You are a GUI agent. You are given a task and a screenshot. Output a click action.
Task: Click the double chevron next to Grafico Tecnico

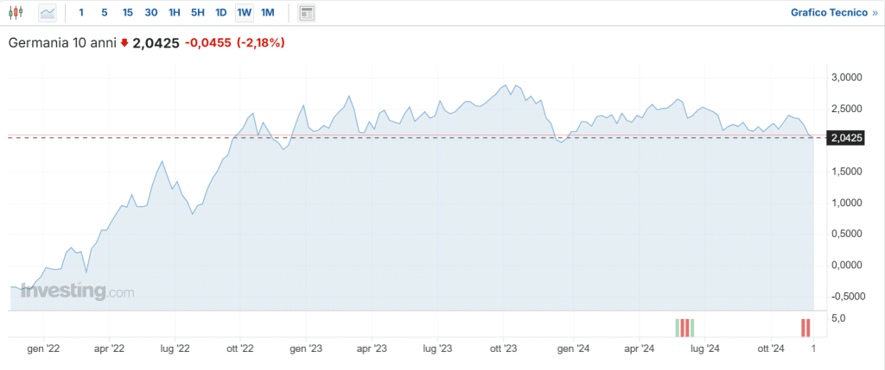872,13
